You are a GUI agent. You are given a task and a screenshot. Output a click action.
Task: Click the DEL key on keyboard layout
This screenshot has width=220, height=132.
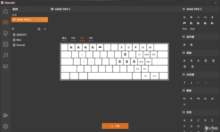point(145,69)
